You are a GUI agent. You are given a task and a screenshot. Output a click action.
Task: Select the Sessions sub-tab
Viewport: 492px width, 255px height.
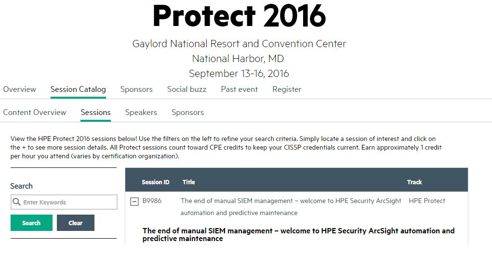pos(96,113)
